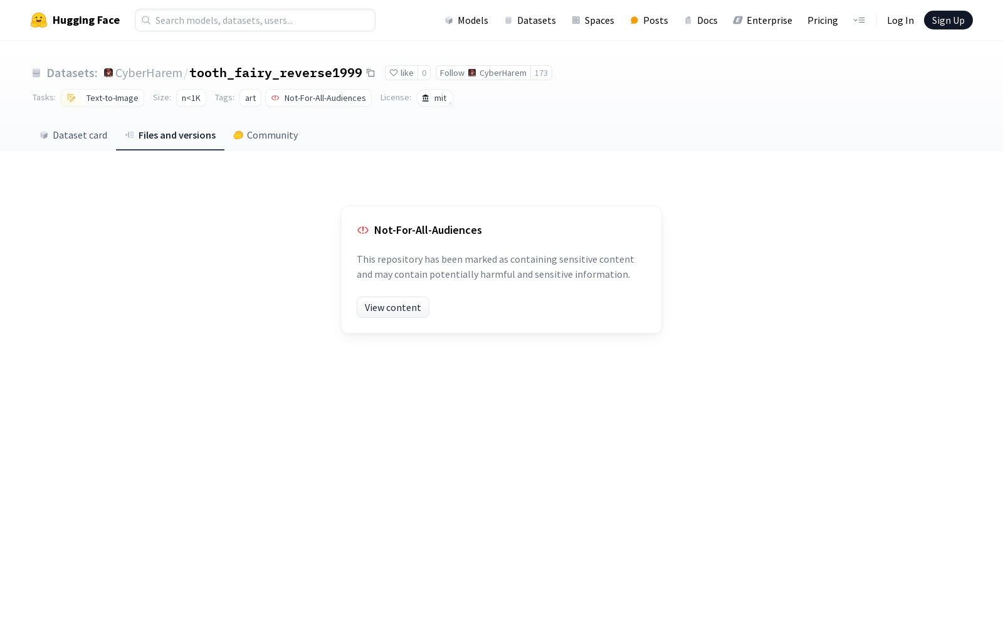Like the dataset with heart button

[401, 73]
